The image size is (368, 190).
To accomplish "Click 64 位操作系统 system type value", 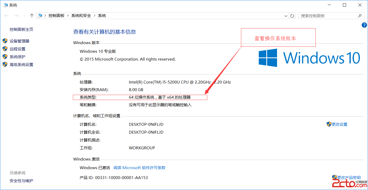I will [160, 97].
